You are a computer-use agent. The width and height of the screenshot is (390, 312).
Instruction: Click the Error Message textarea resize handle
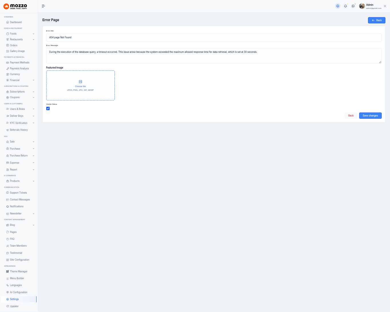(380, 62)
